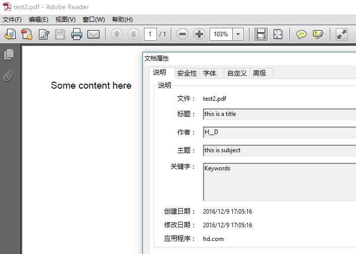Go to previous page up arrow
The height and width of the screenshot is (254, 356).
coord(117,34)
